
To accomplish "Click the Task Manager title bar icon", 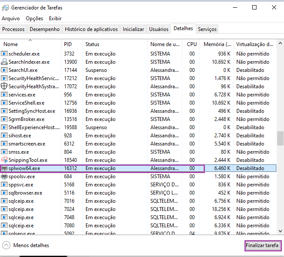I will pos(5,8).
